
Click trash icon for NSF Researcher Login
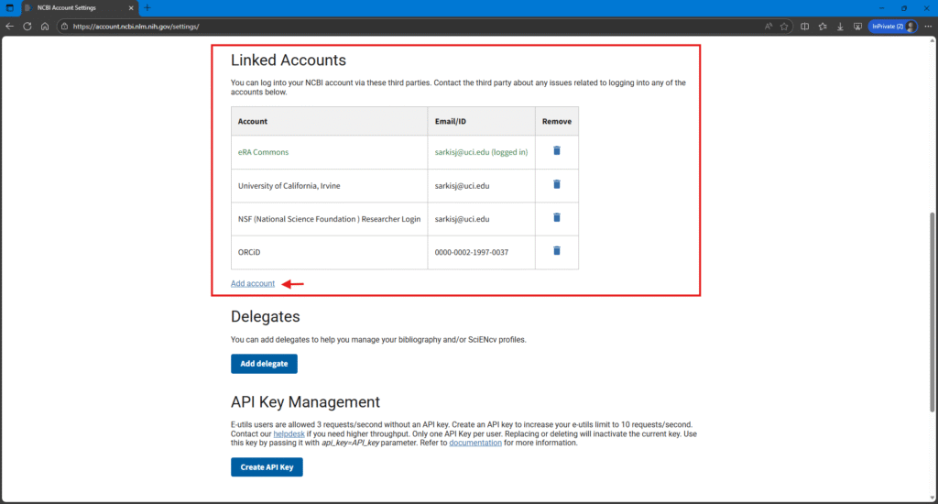(x=556, y=217)
